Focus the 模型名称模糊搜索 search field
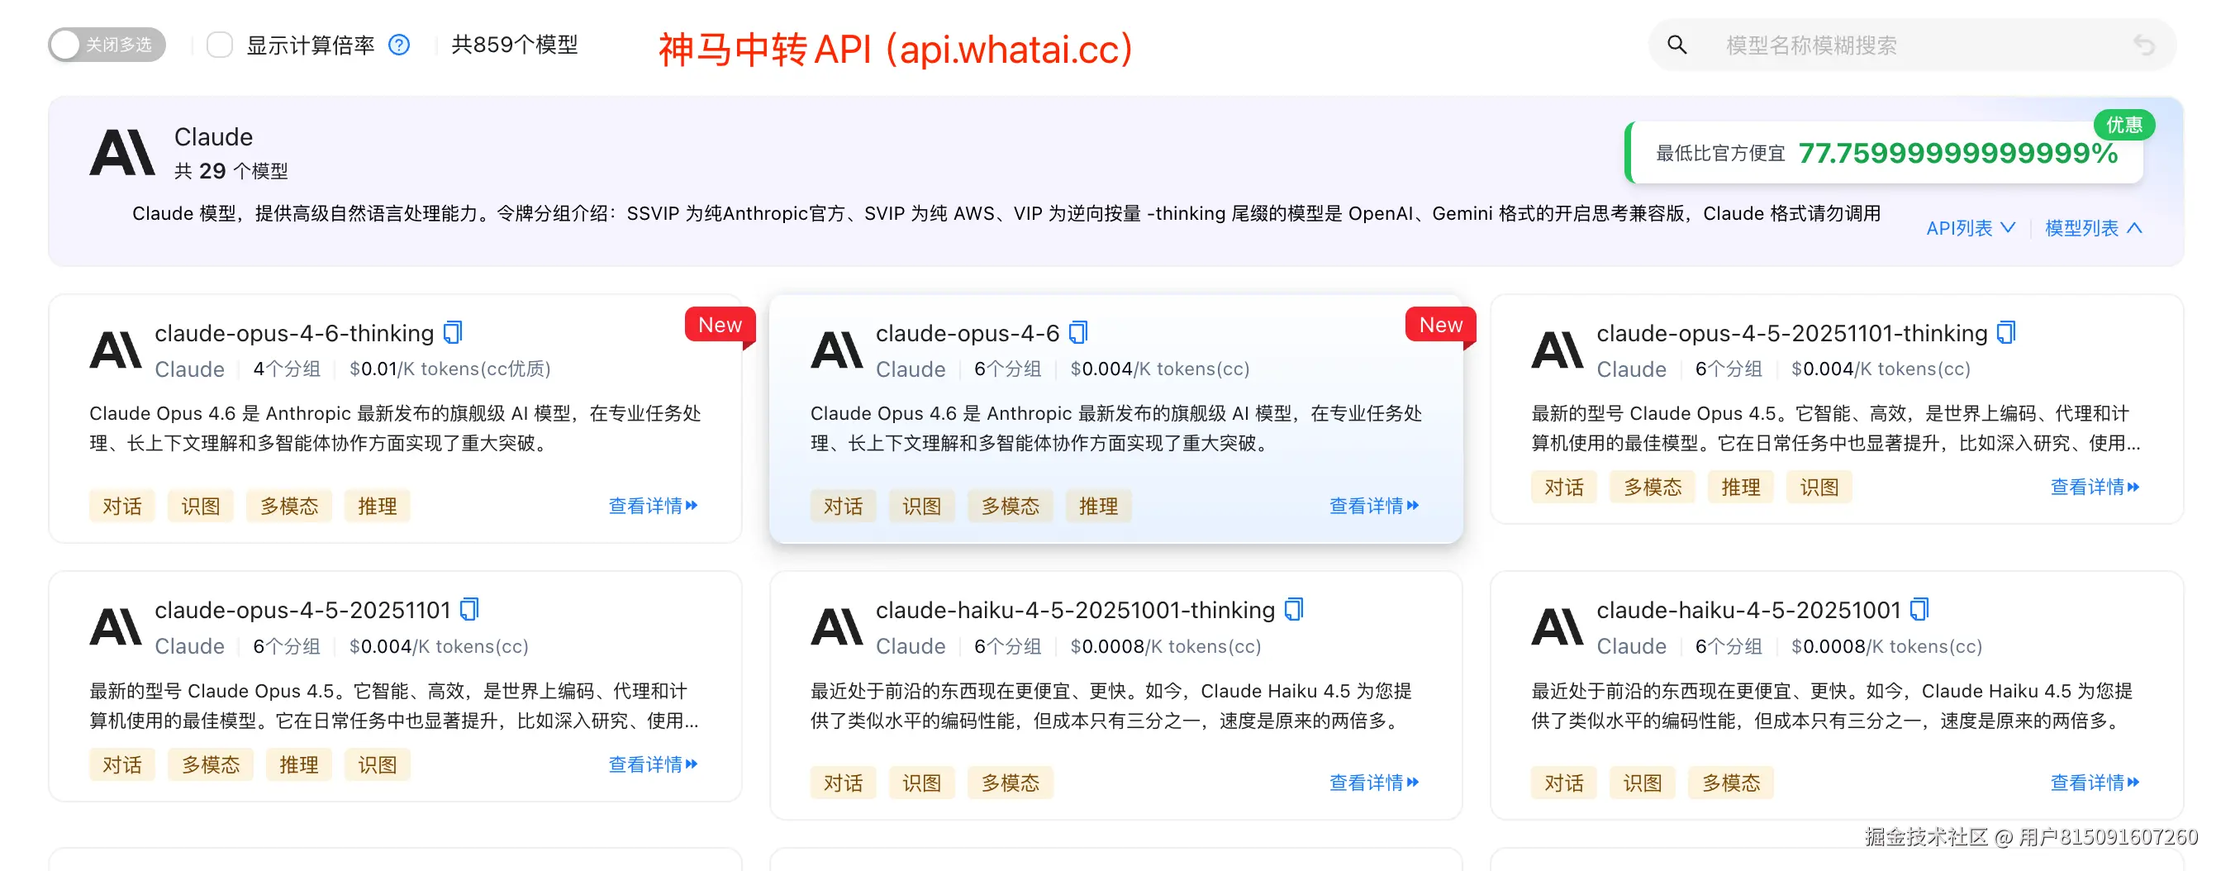The height and width of the screenshot is (871, 2221). [1912, 45]
